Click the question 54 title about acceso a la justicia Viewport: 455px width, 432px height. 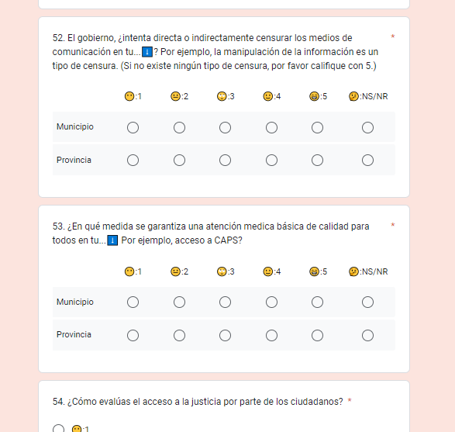(x=198, y=402)
